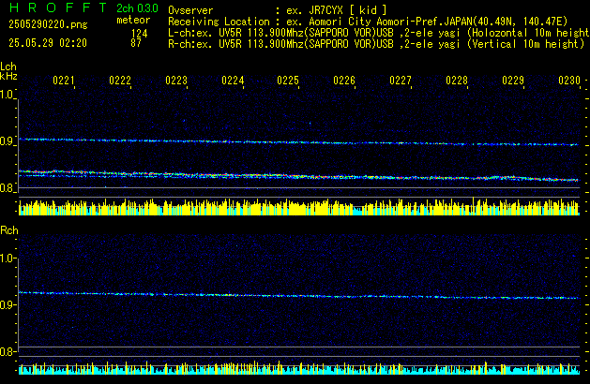Click the 0224 time marker
This screenshot has height=384, width=590.
pos(233,81)
